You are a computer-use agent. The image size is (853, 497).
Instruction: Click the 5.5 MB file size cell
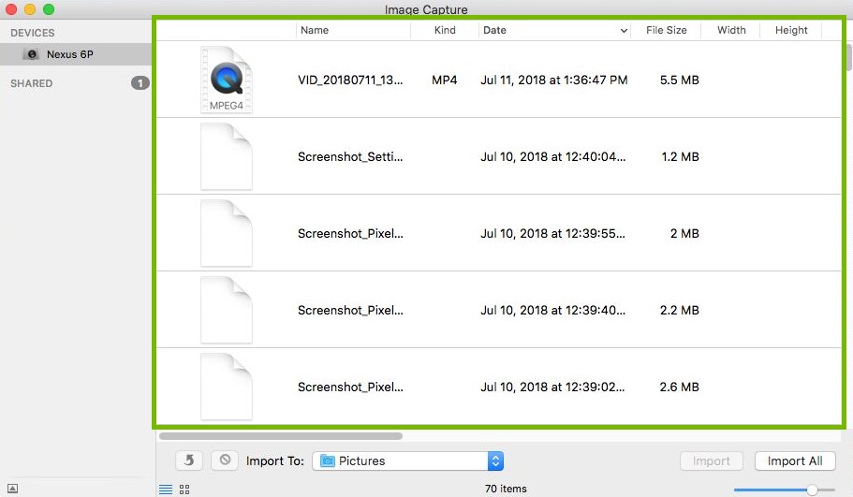point(679,80)
